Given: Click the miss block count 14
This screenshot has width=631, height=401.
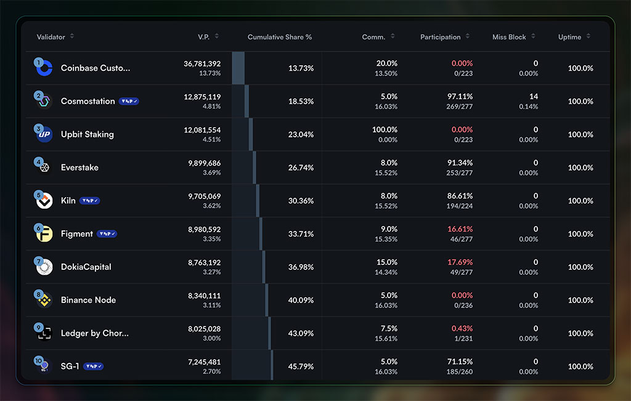Looking at the screenshot, I should tap(534, 97).
